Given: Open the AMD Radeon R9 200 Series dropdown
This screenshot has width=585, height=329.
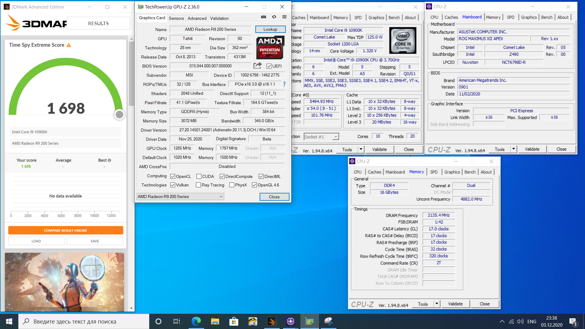Looking at the screenshot, I should coord(180,196).
